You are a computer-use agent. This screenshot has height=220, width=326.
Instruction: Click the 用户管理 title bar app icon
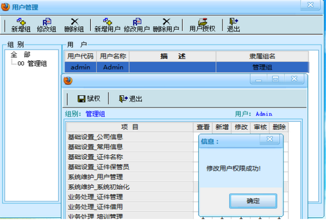(x=5, y=7)
